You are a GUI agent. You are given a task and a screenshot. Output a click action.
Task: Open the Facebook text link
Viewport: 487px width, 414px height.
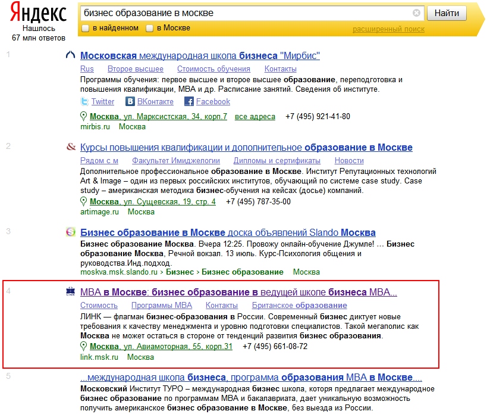click(213, 102)
